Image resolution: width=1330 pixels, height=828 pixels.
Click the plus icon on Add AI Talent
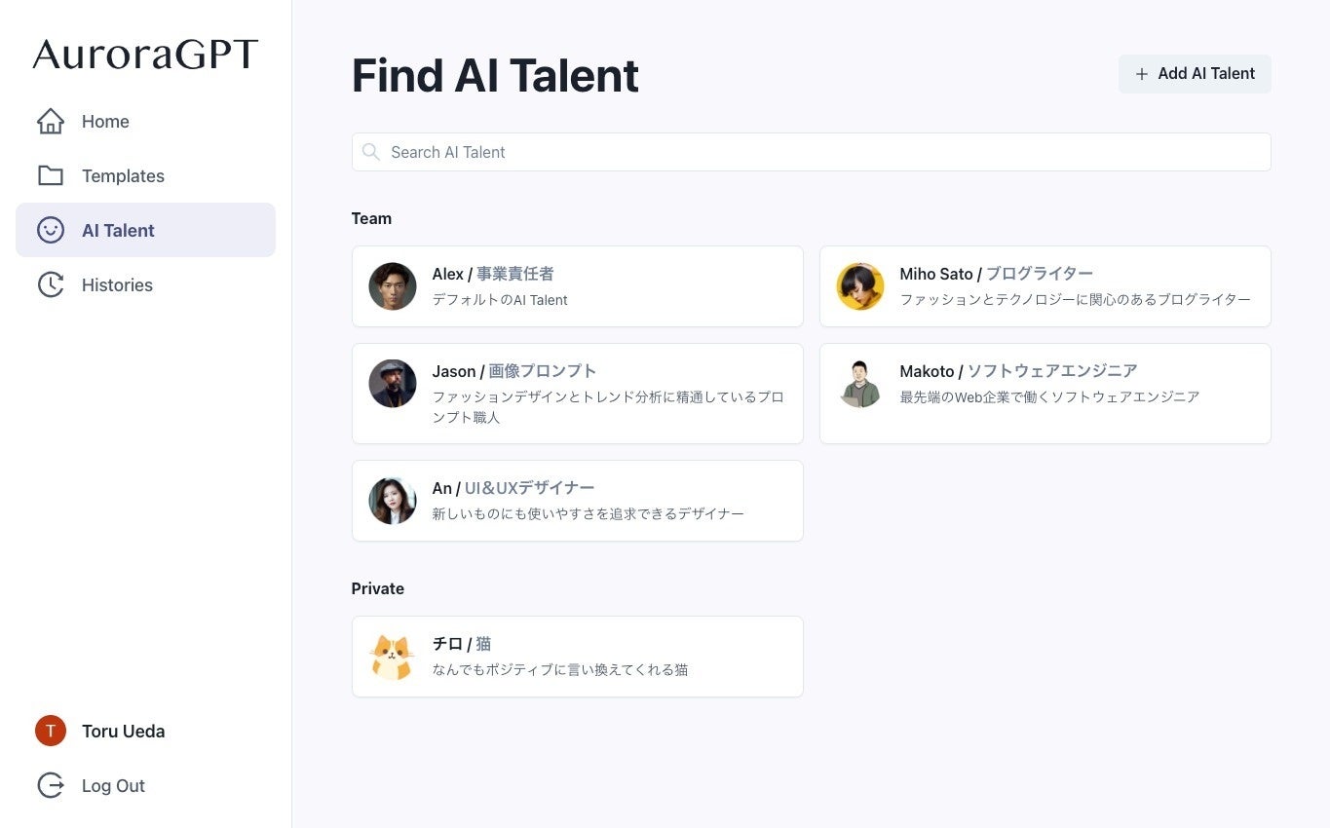[1142, 74]
